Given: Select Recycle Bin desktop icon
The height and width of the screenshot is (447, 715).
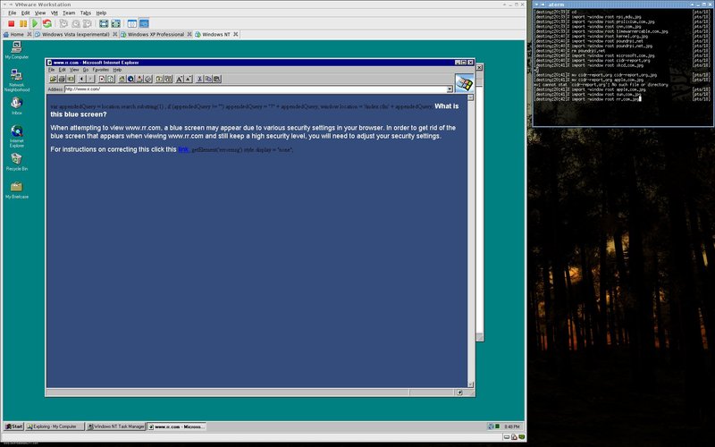Looking at the screenshot, I should [17, 162].
